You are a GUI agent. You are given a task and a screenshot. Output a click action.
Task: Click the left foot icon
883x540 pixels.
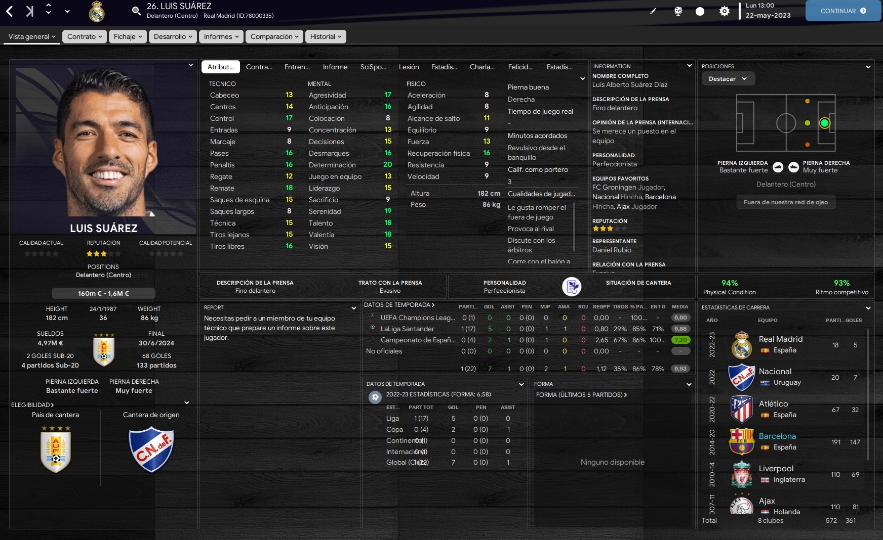778,167
